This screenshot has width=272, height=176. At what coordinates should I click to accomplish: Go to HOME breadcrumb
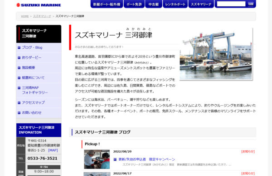tap(25, 16)
